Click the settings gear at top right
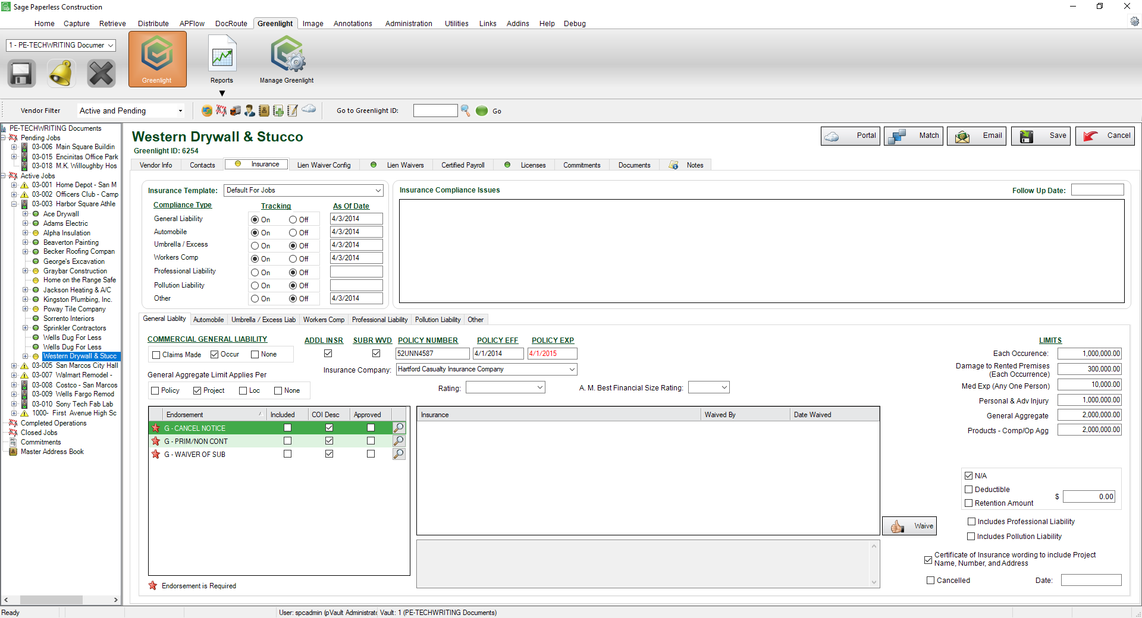Screen dimensions: 1142x618 1134,21
